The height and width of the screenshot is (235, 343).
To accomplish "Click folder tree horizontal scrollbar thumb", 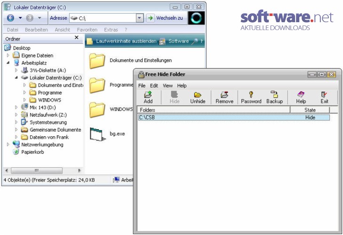I will click(37, 171).
